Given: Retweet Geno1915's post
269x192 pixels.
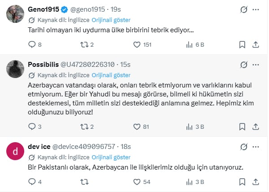Looking at the screenshot, I should (x=84, y=44).
